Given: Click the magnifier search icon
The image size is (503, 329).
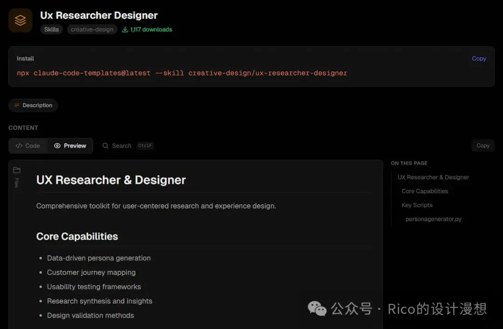Looking at the screenshot, I should pyautogui.click(x=106, y=146).
